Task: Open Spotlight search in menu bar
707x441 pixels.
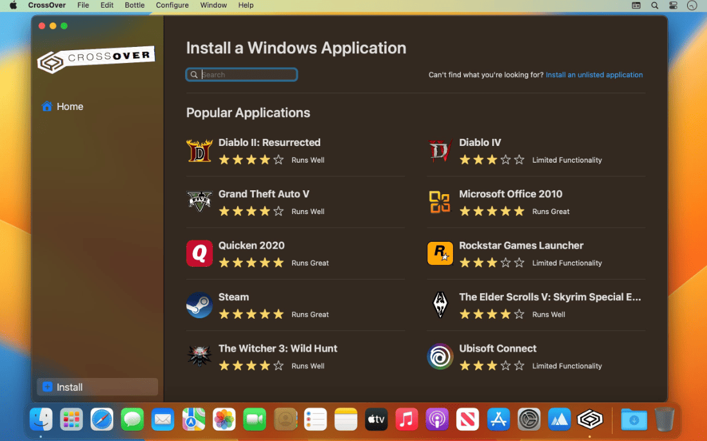Action: click(655, 5)
